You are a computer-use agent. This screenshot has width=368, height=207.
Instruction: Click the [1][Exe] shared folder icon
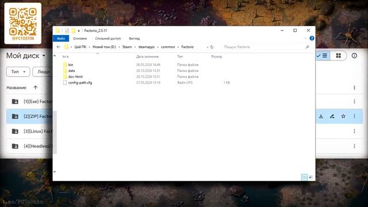click(15, 101)
